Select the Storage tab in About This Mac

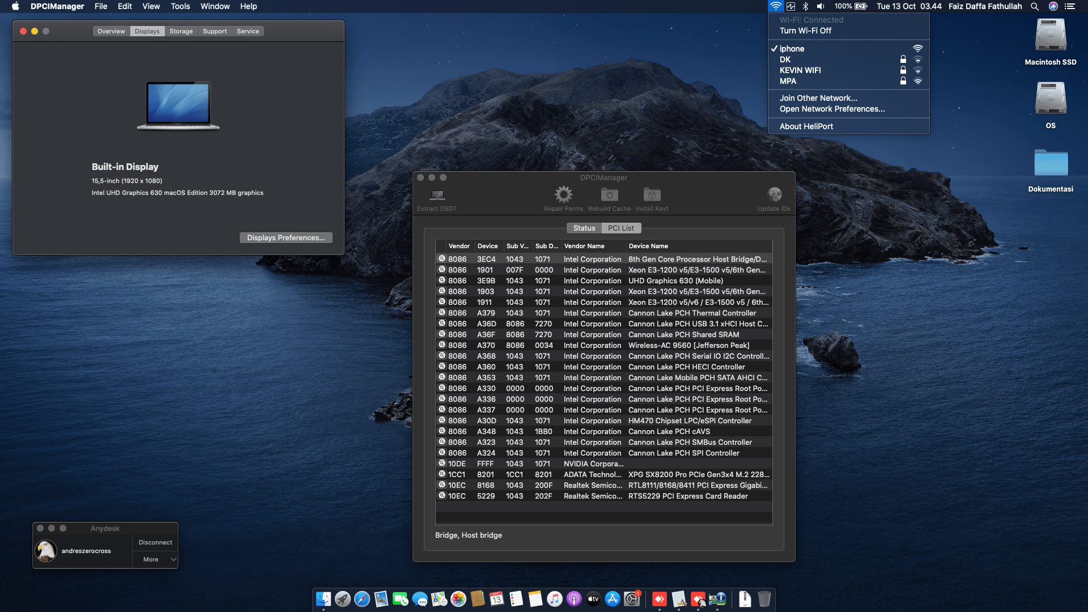click(181, 31)
